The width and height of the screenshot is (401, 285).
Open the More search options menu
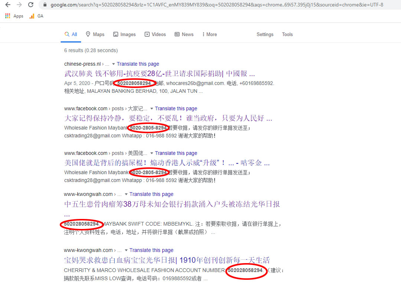[x=210, y=34]
